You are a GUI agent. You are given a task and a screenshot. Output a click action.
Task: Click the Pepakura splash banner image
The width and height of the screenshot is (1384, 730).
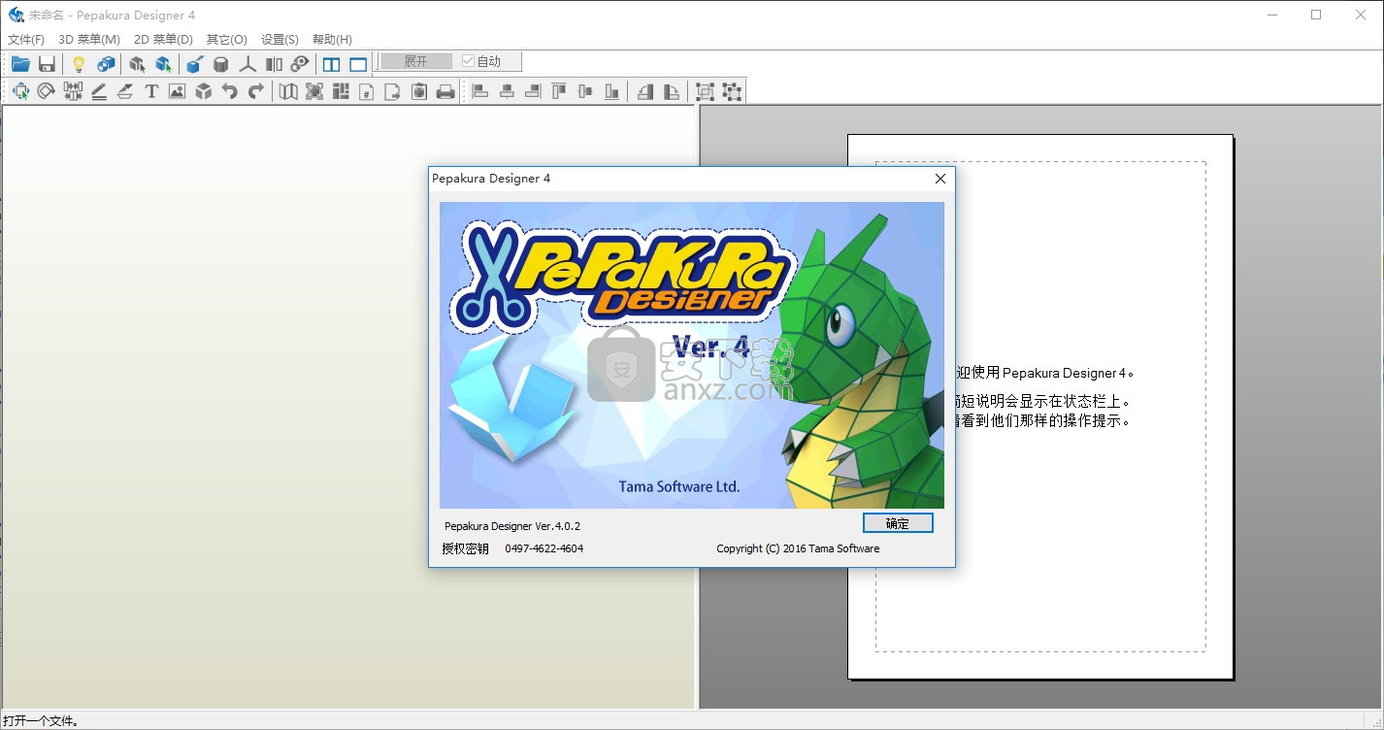692,355
